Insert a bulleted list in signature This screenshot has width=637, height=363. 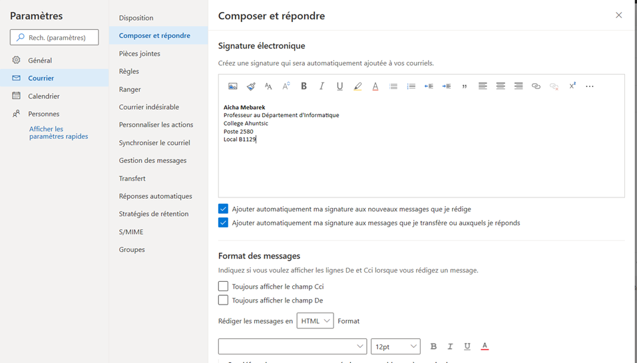(393, 86)
